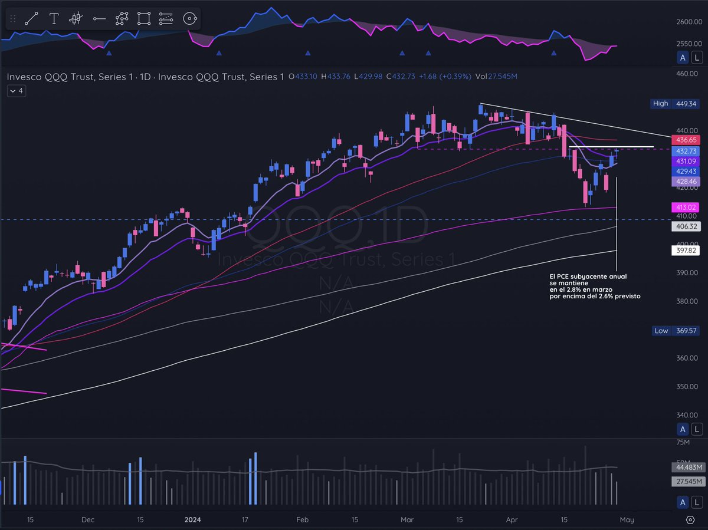Click the Feb label on time axis

click(302, 520)
